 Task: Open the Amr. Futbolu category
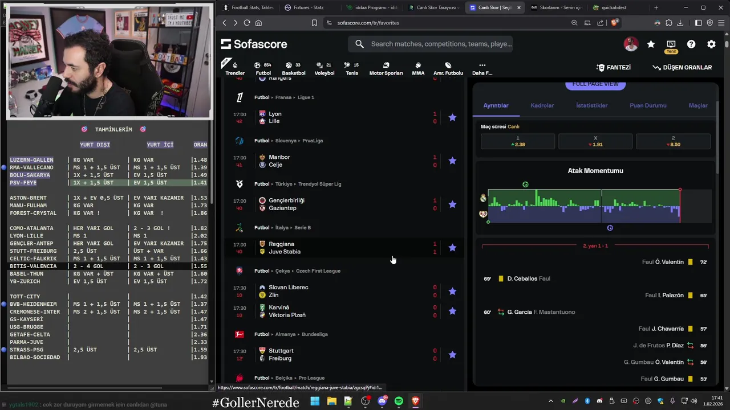coord(448,68)
